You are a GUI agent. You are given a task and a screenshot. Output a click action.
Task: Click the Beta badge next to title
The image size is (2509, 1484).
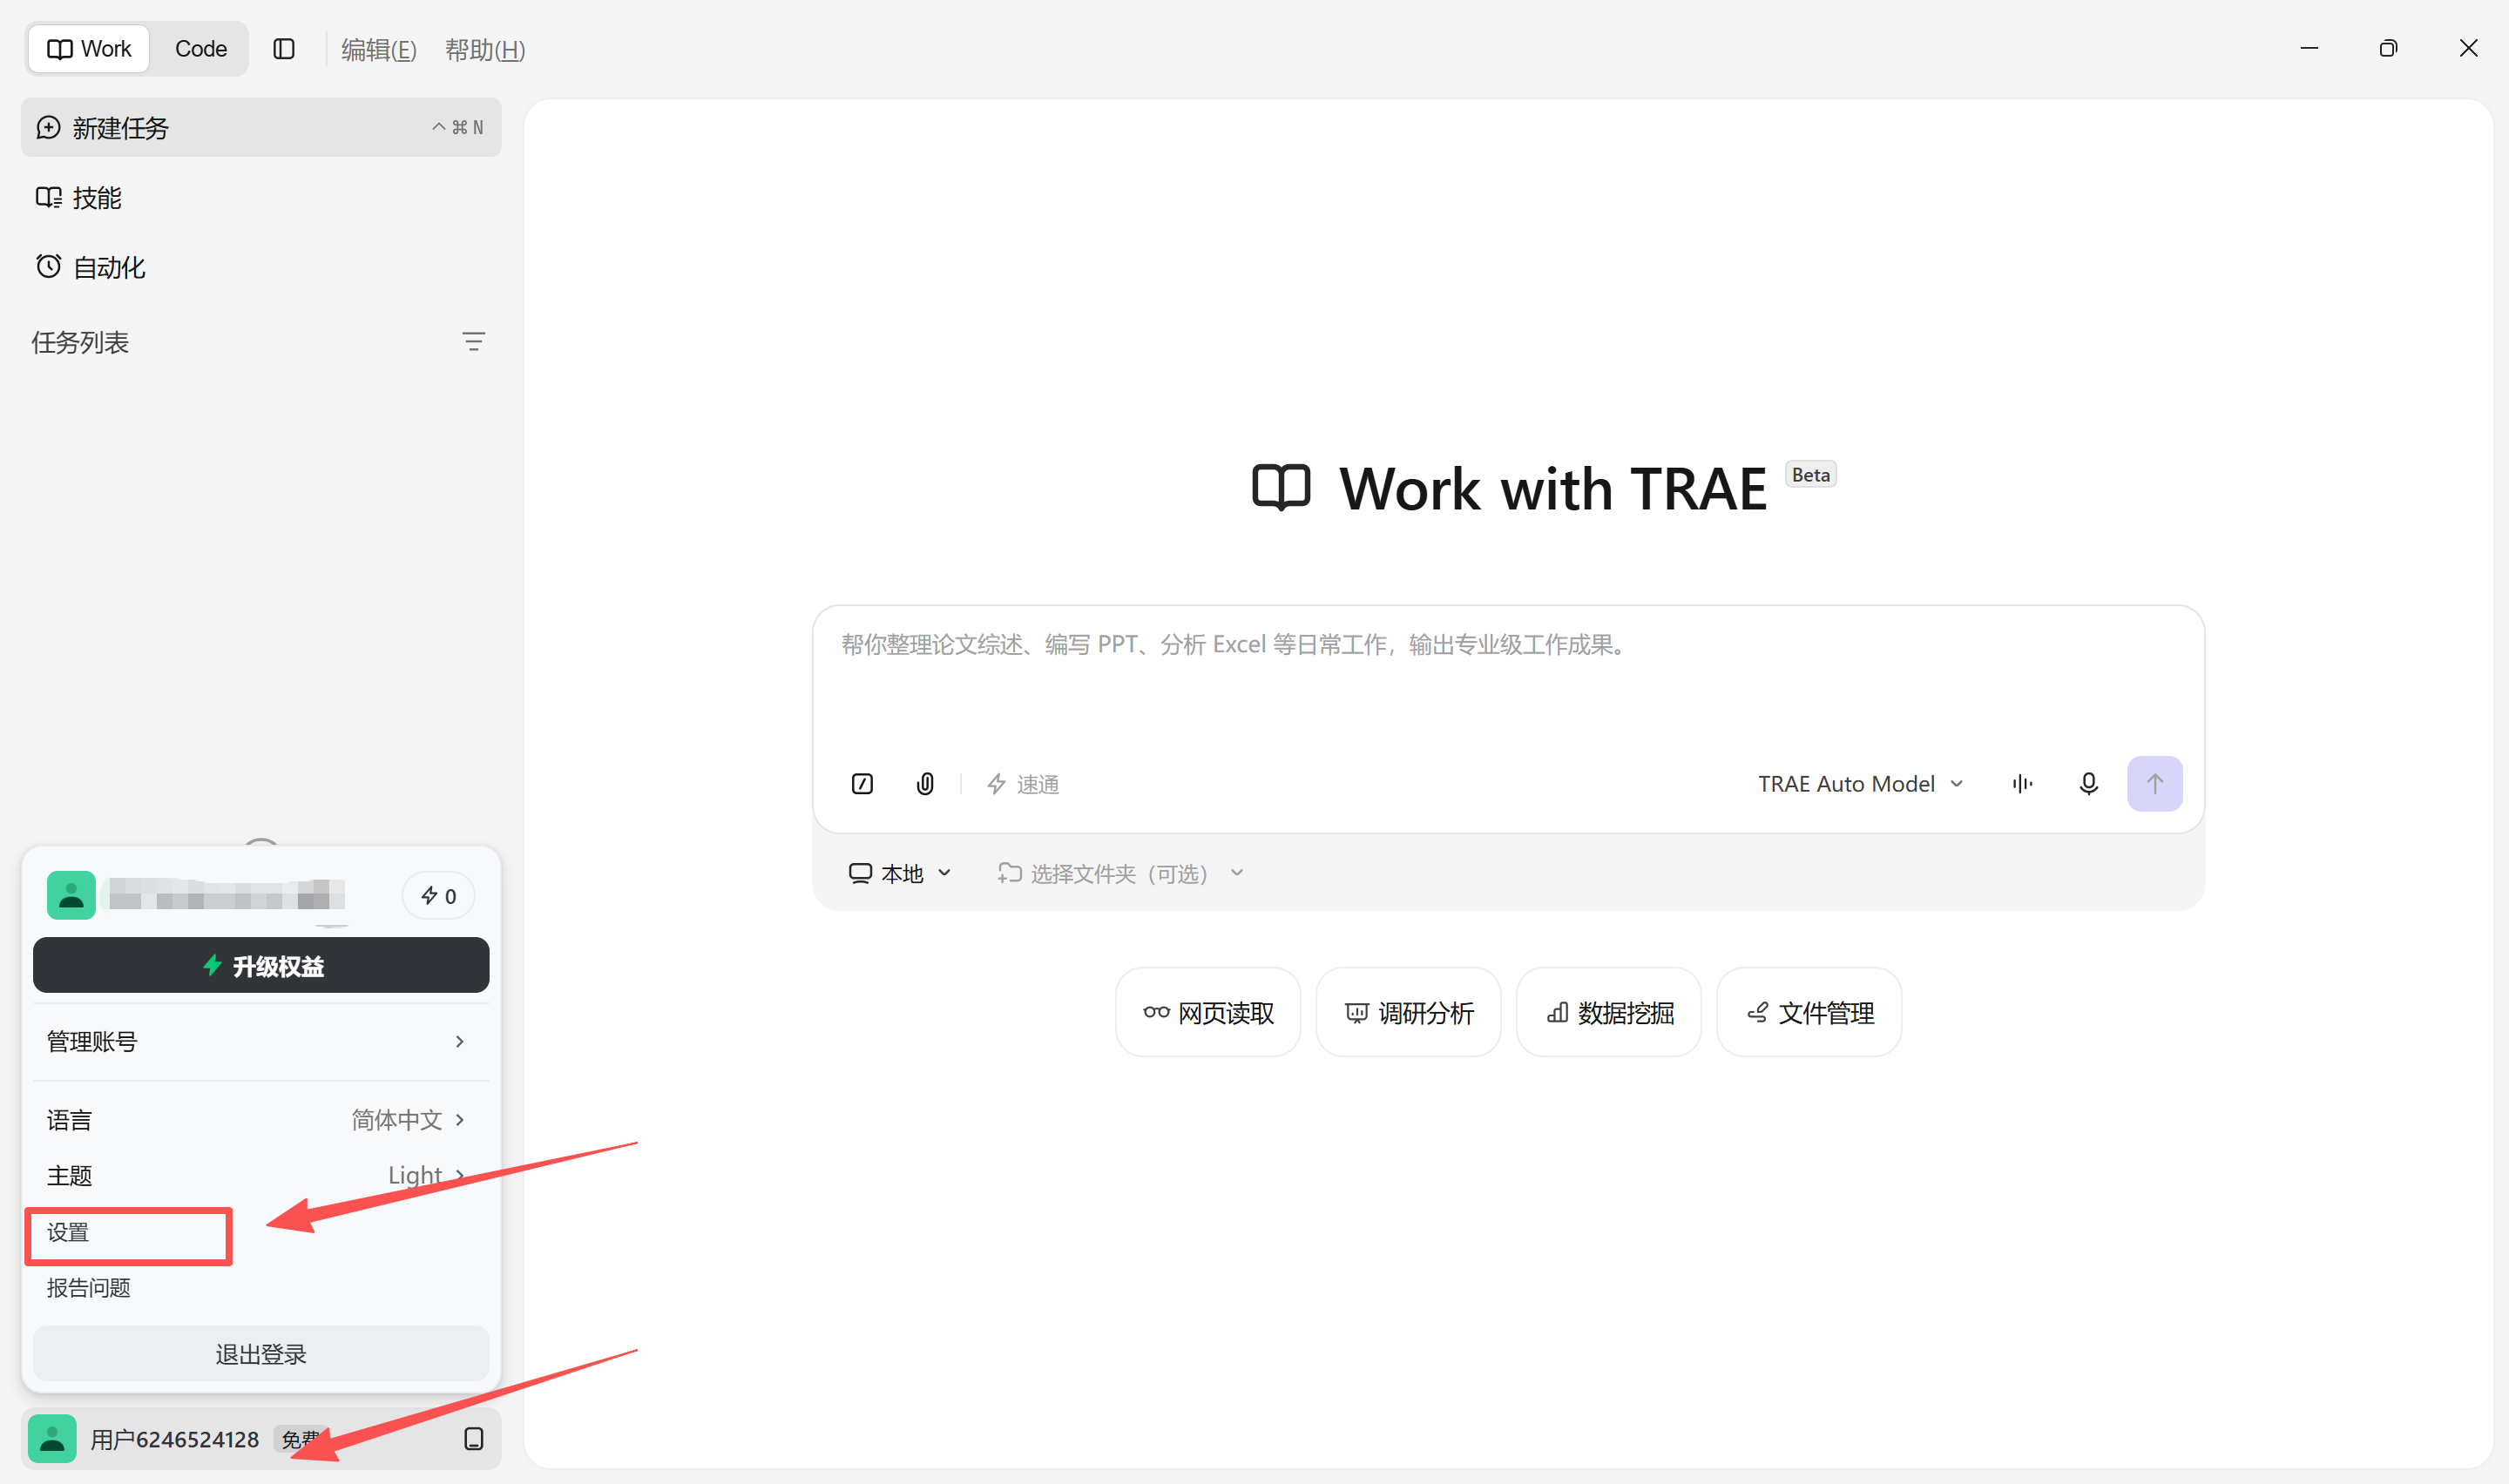coord(1811,475)
